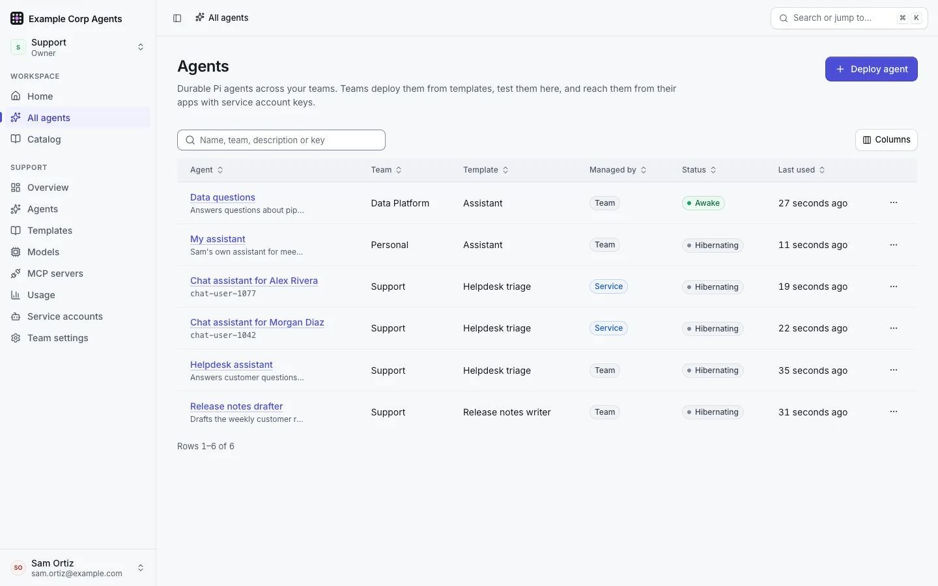This screenshot has height=586, width=938.
Task: Open the Columns chooser button
Action: coord(887,140)
